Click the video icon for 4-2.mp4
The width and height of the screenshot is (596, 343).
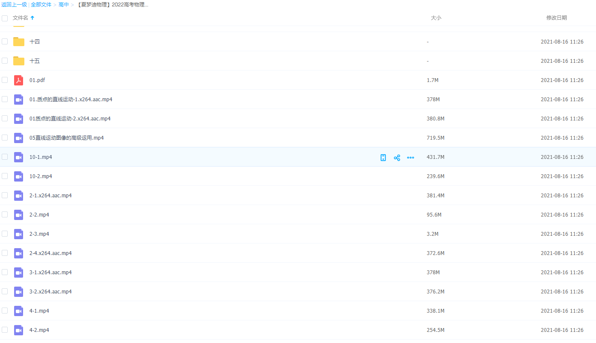tap(18, 330)
